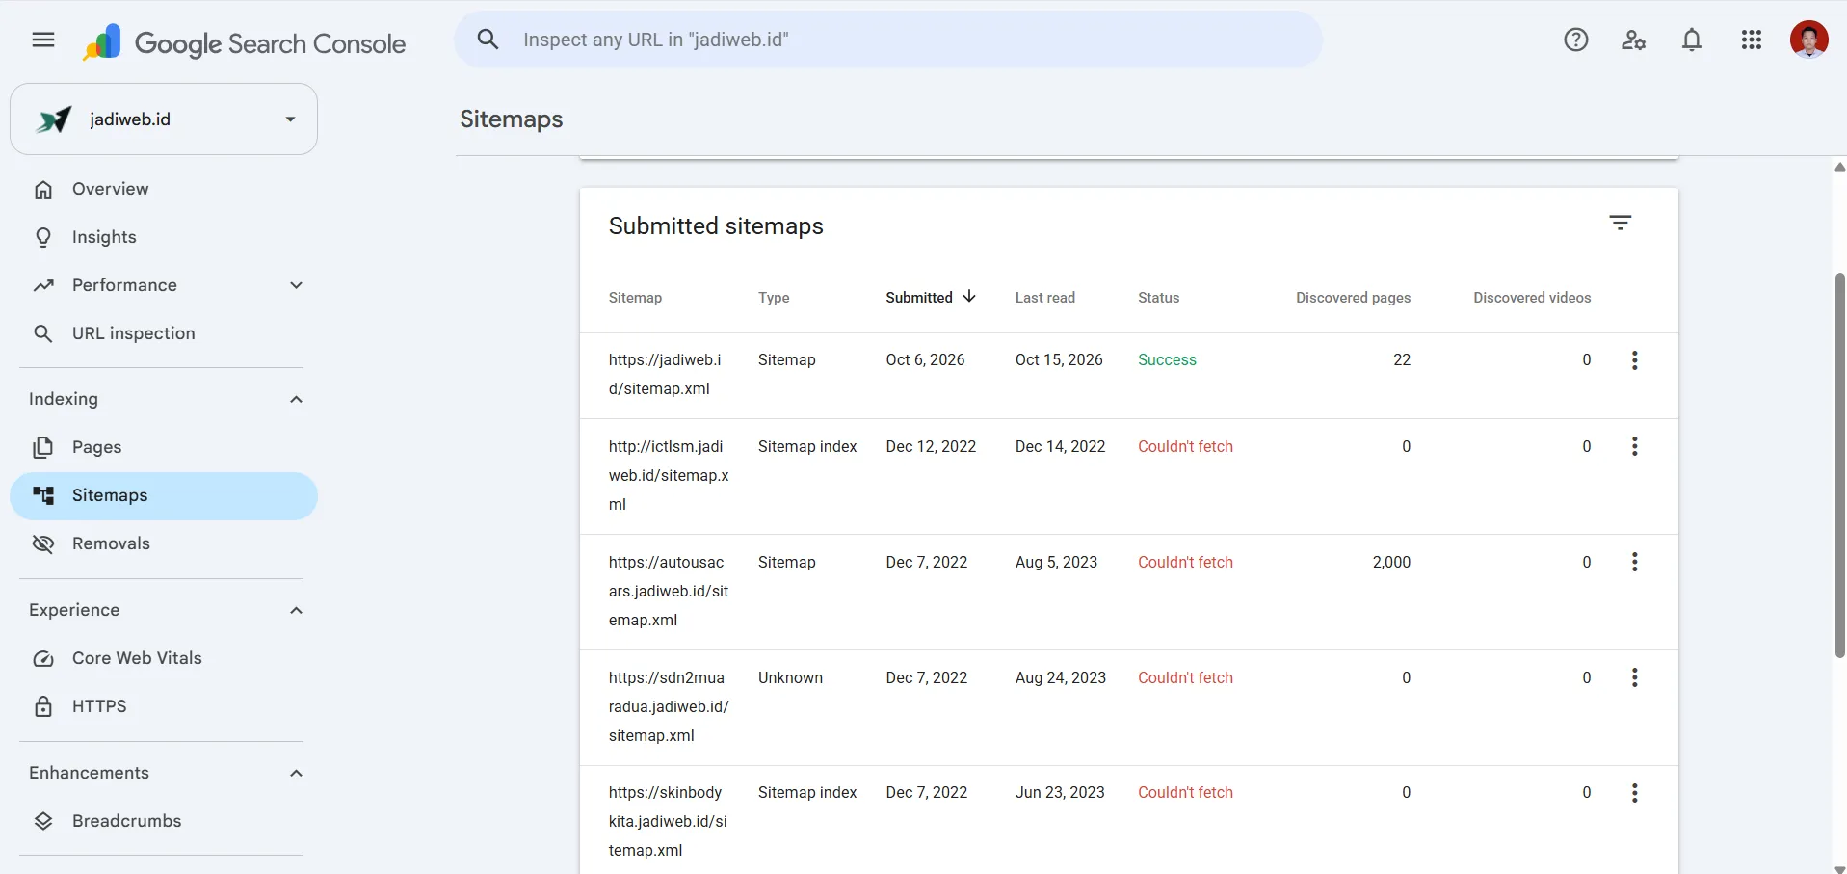Image resolution: width=1847 pixels, height=874 pixels.
Task: Collapse the Experience section
Action: pos(297,610)
